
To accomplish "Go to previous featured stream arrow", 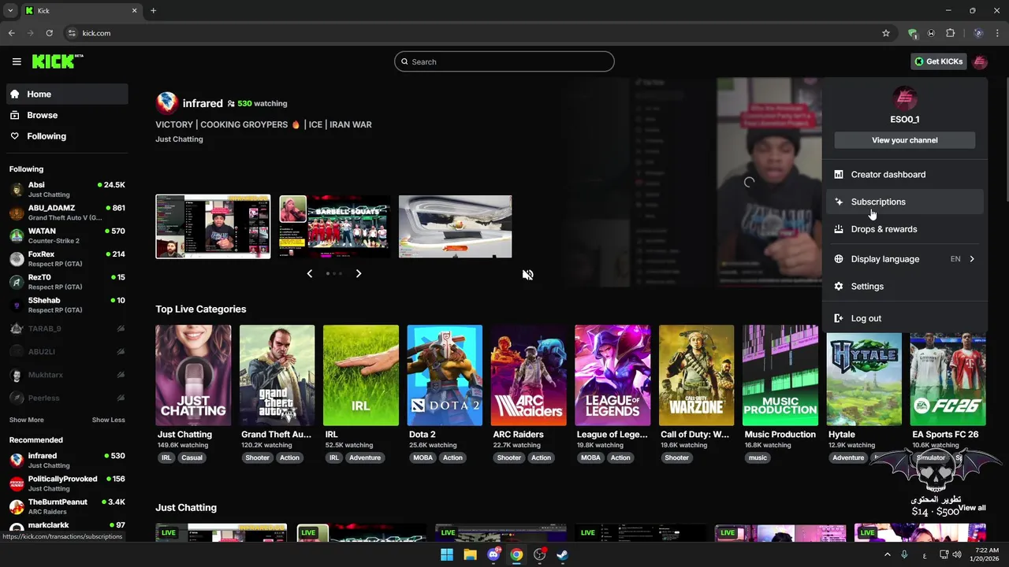I will click(310, 273).
